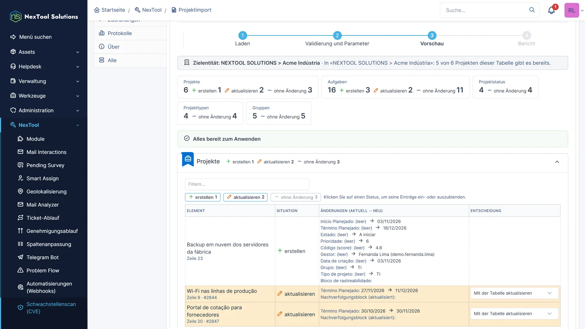Open the notifications bell
The height and width of the screenshot is (329, 585).
coord(551,10)
